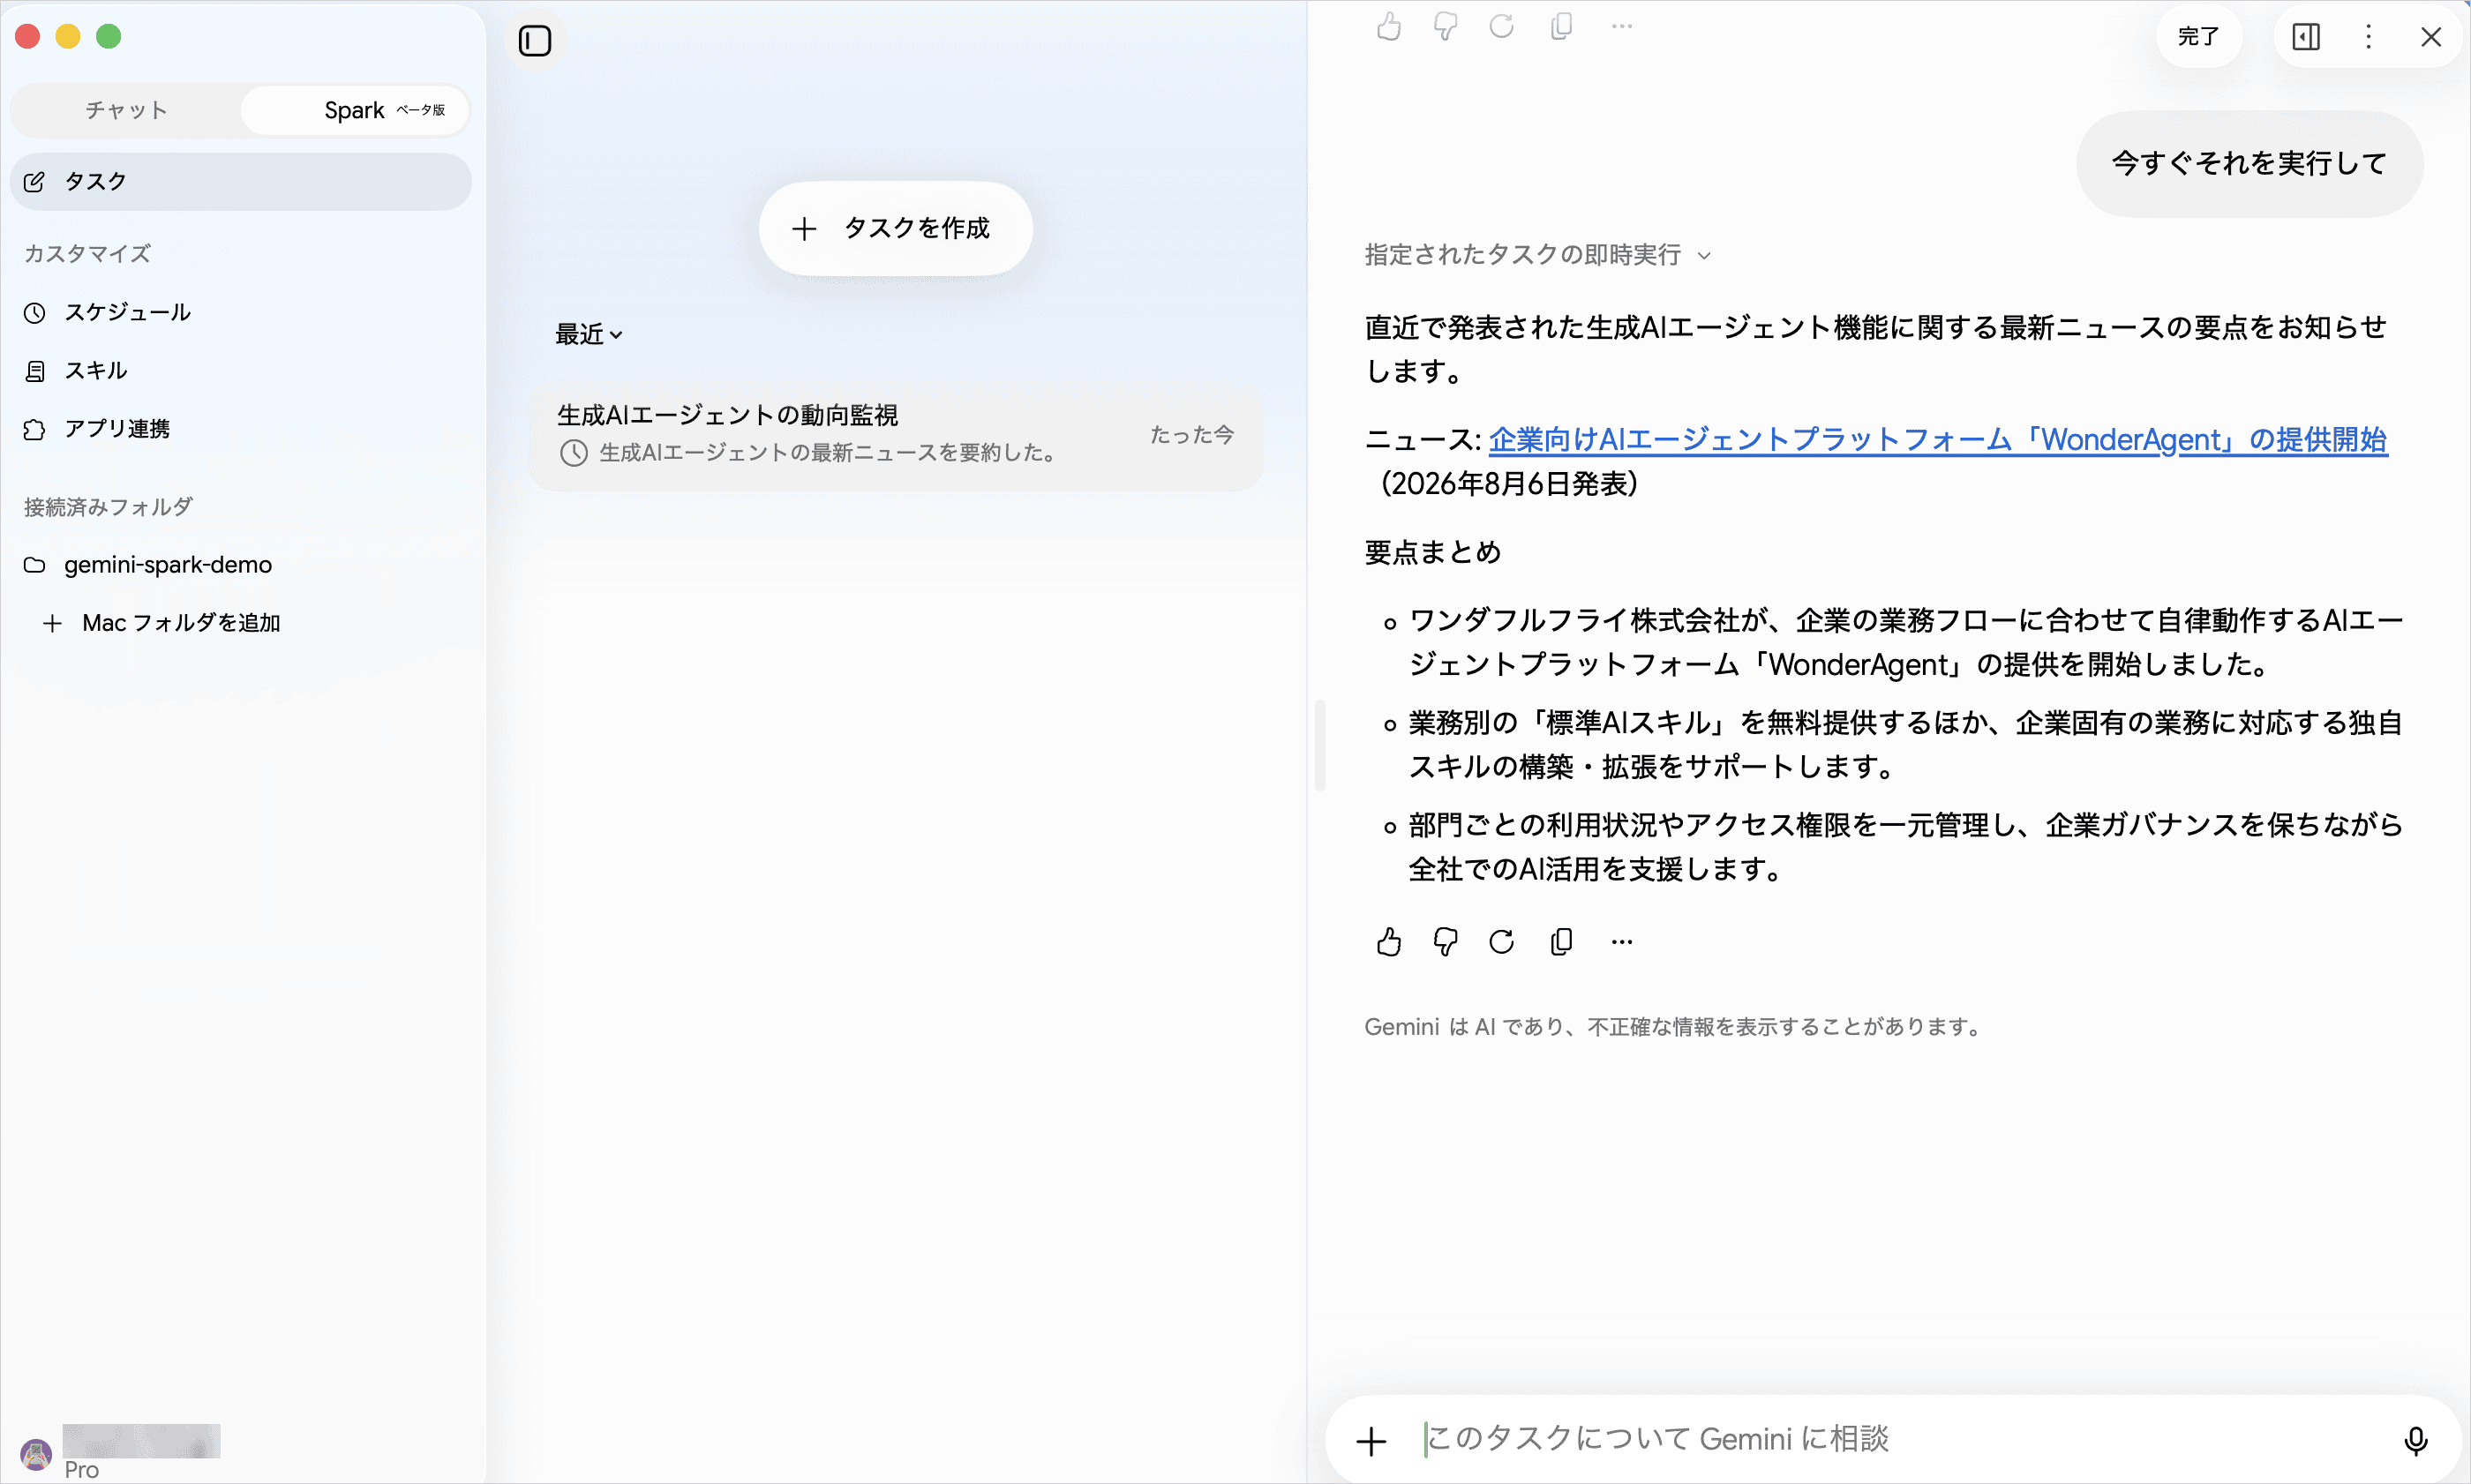
Task: Click the thumbs up icon under the summary
Action: [1389, 941]
